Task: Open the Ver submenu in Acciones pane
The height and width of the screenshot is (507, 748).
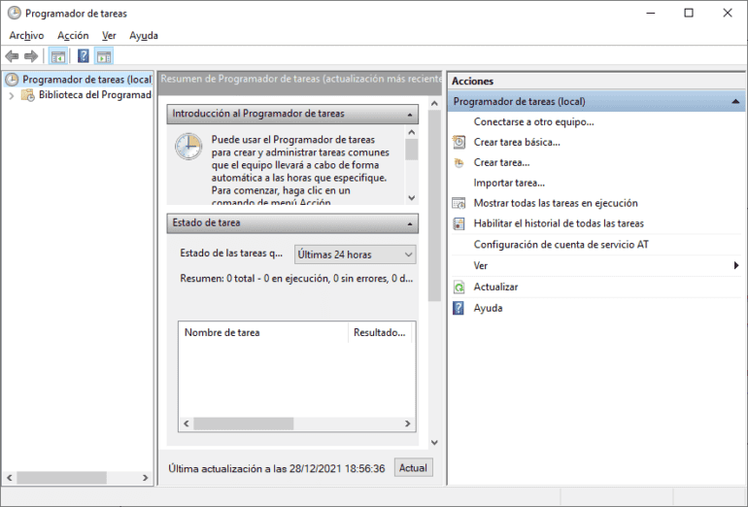Action: [596, 266]
